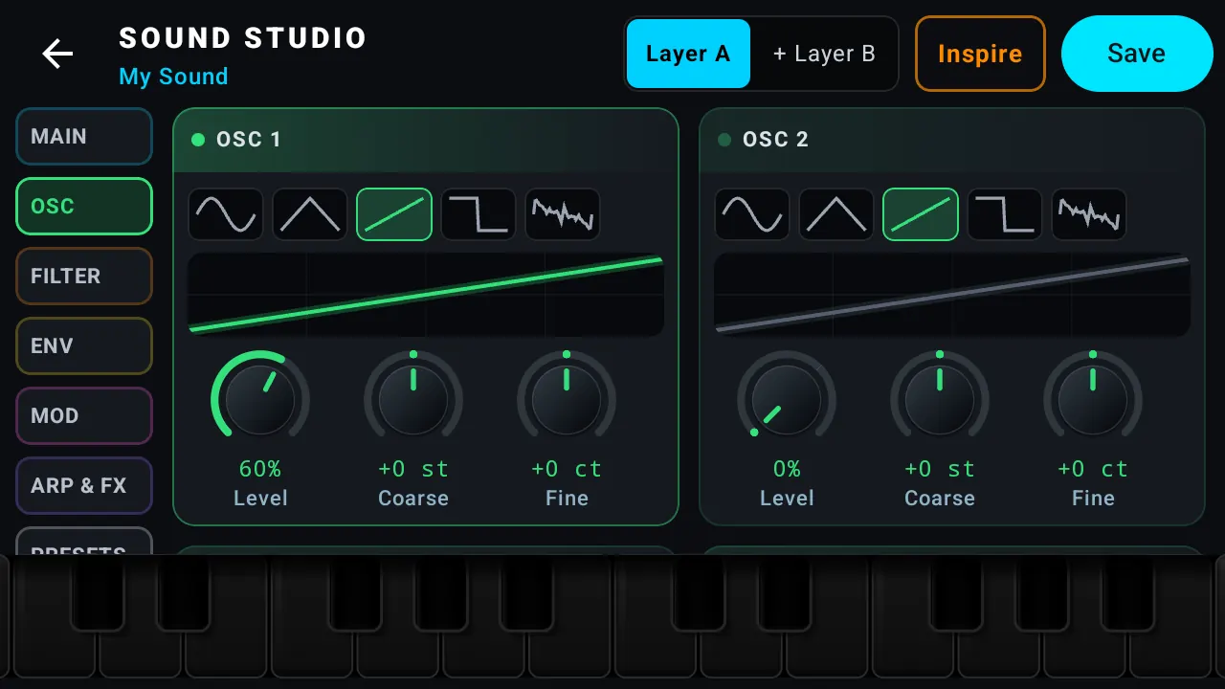Click the OSC 1 Coarse knob
The image size is (1225, 689).
click(413, 400)
